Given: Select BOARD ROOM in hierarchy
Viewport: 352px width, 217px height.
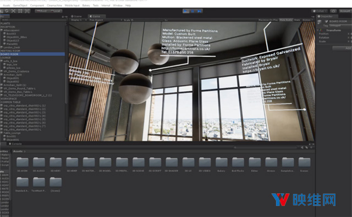Looking at the screenshot, I should 32,54.
